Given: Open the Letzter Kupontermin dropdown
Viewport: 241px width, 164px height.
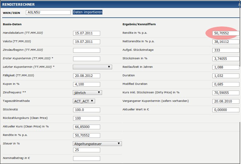Looking at the screenshot, I should click(92, 67).
